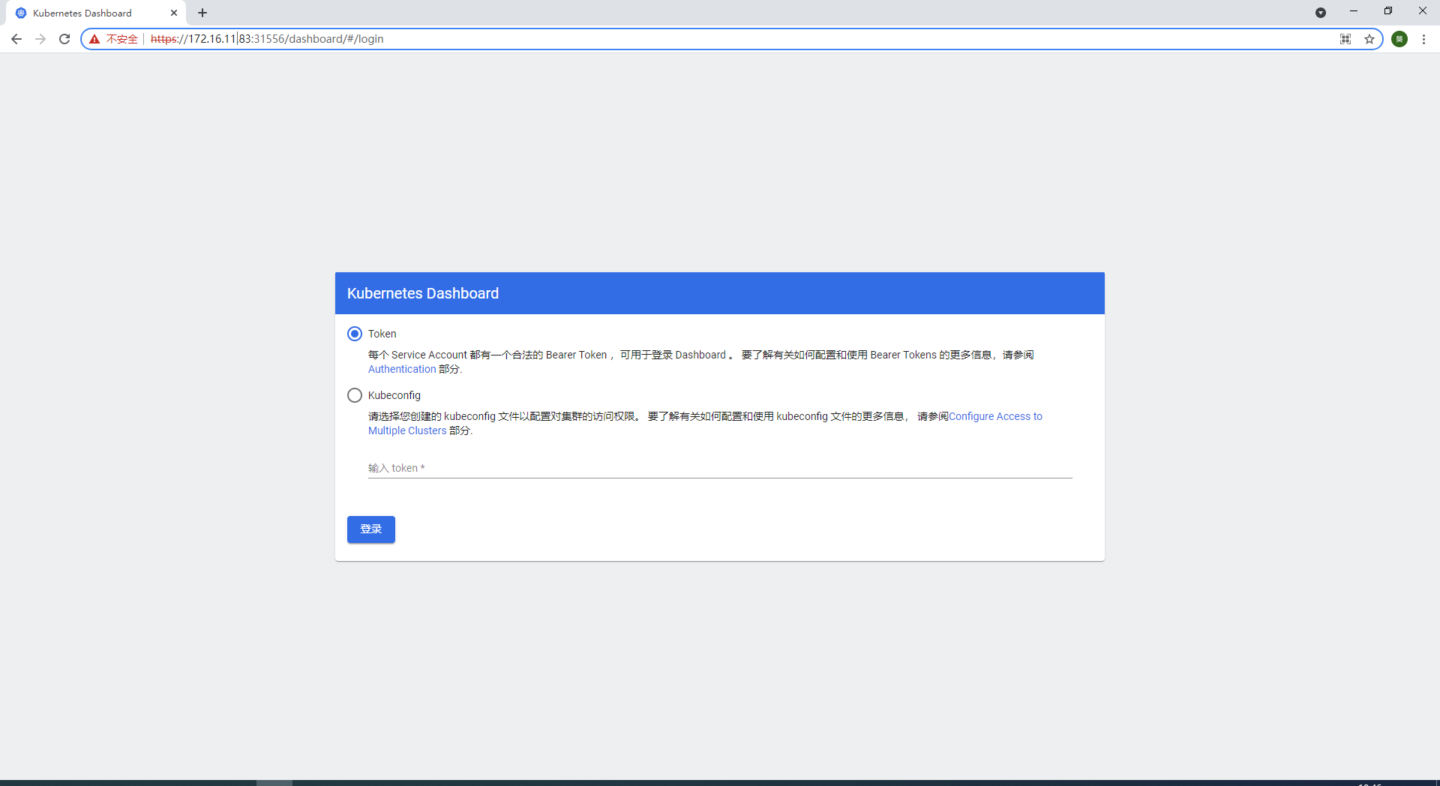Click the URL in the address bar

pos(267,39)
